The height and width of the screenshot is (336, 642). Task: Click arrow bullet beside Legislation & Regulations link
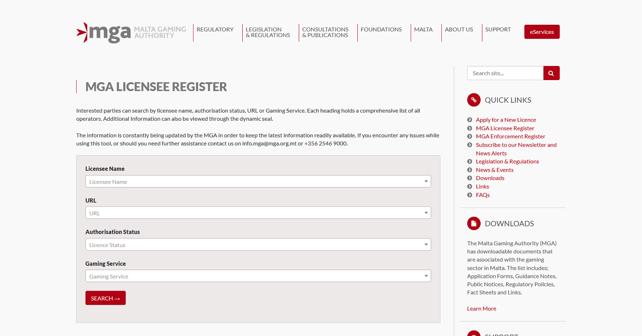point(470,162)
